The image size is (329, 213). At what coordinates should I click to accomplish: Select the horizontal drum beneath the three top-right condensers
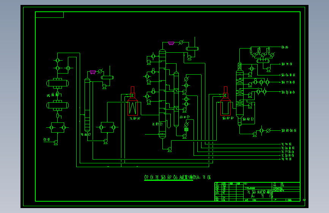tap(263, 61)
